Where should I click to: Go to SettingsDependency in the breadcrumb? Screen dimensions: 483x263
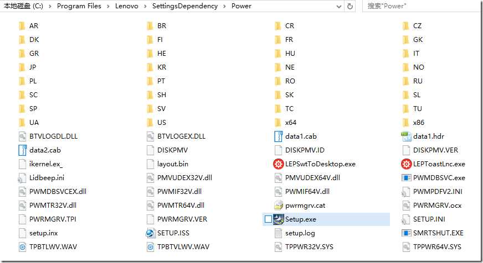(x=185, y=6)
